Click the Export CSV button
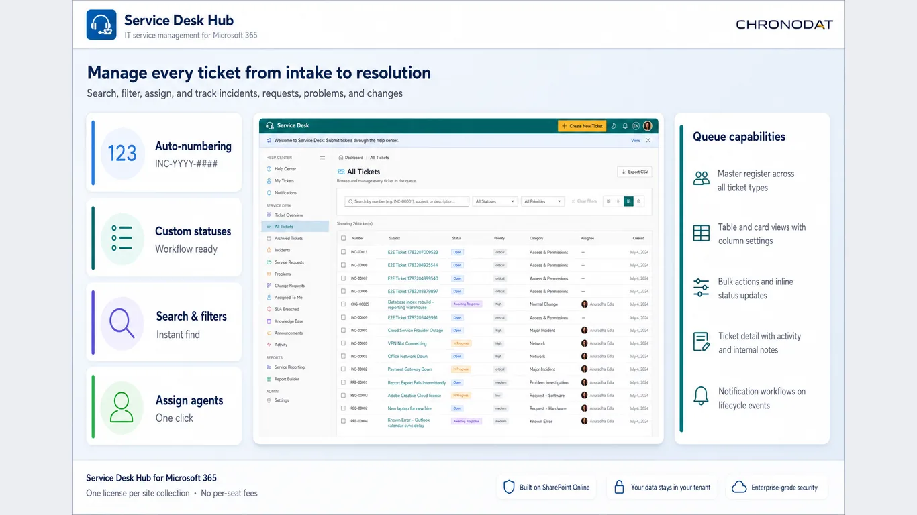 click(634, 172)
